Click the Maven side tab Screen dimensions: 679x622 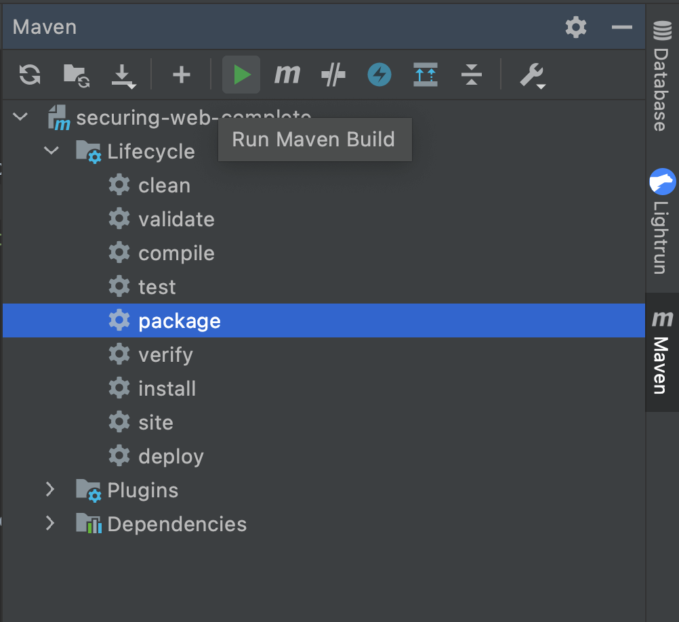661,352
